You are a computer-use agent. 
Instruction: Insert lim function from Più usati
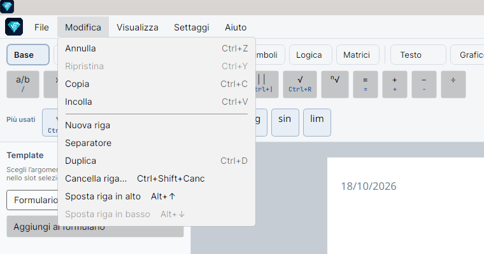click(317, 122)
